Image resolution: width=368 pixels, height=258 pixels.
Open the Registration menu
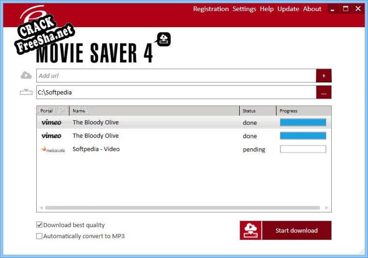211,9
